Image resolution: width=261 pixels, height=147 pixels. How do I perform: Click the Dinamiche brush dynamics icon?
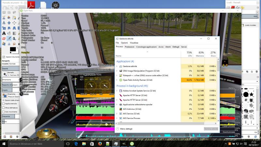pos(4,95)
